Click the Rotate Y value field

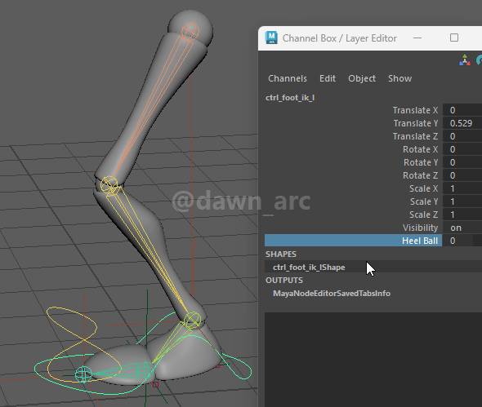click(462, 162)
